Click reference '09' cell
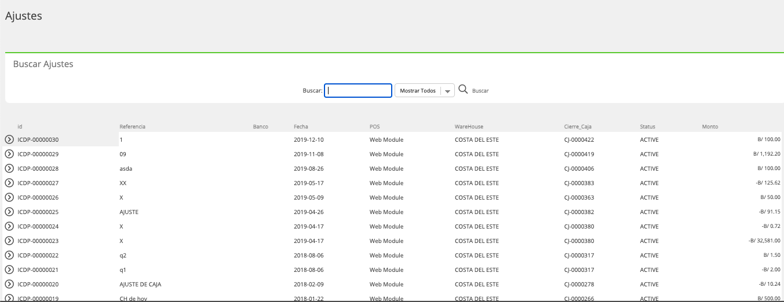Image resolution: width=784 pixels, height=302 pixels. 122,154
